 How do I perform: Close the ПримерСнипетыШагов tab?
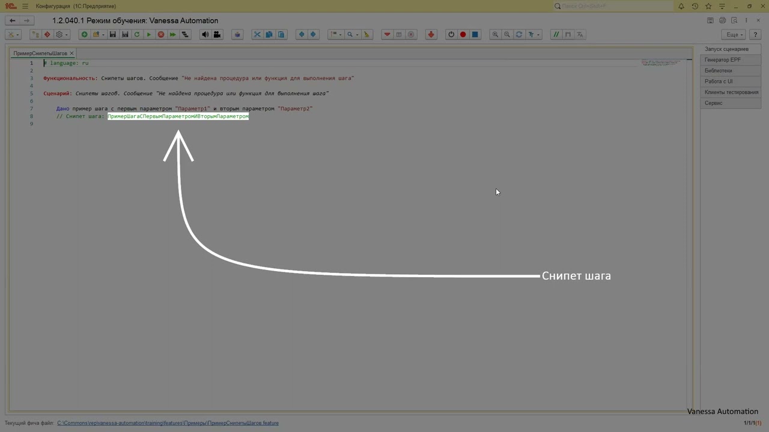[x=71, y=53]
